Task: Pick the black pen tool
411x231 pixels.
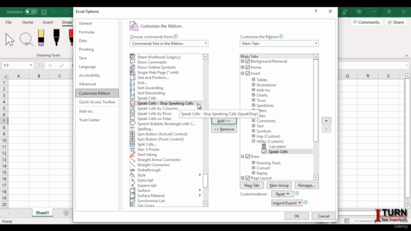Action: (x=56, y=37)
